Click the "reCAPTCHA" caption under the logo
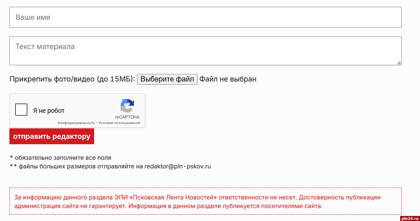420x221 pixels. point(127,117)
